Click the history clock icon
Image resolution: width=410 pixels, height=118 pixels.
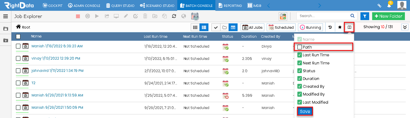(330, 27)
